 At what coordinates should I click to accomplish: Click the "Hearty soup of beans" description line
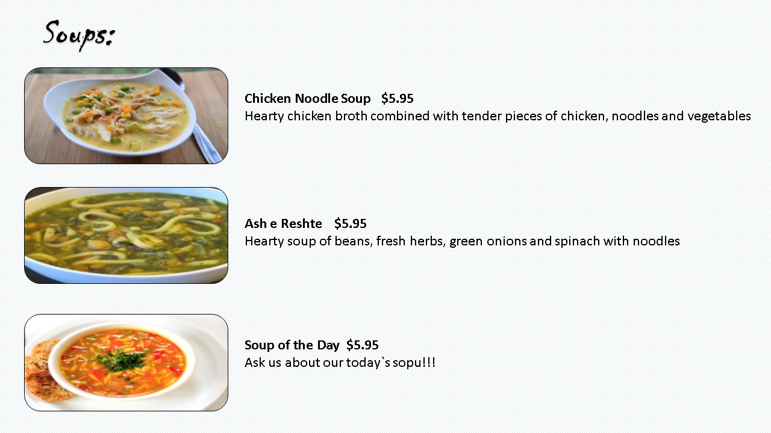point(462,241)
